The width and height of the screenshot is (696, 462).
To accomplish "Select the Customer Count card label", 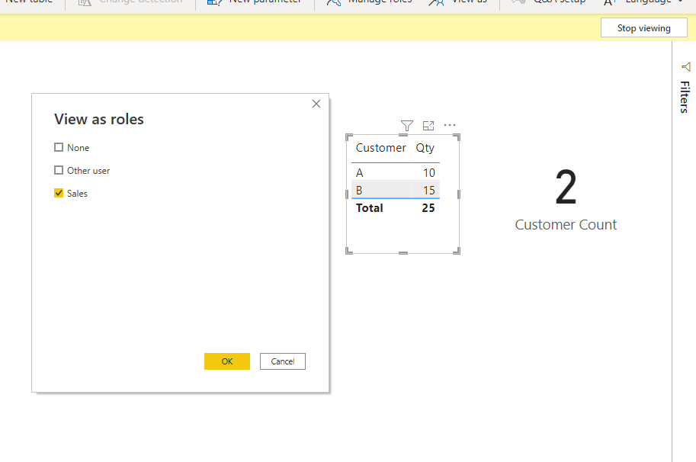I will [566, 225].
